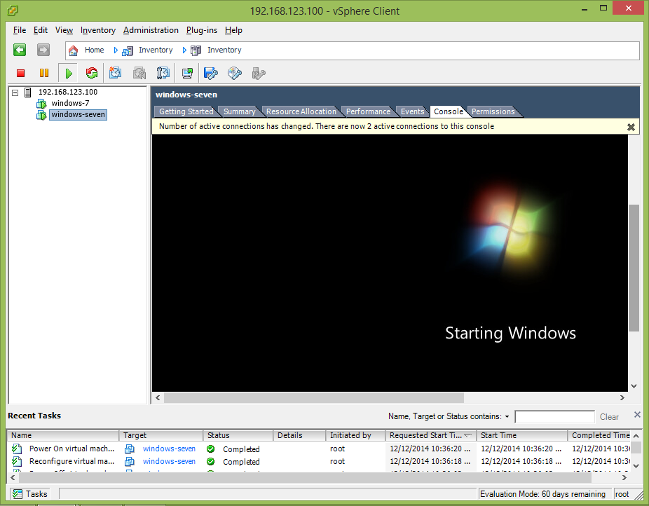Click the Clear button for the task filter

(x=609, y=417)
